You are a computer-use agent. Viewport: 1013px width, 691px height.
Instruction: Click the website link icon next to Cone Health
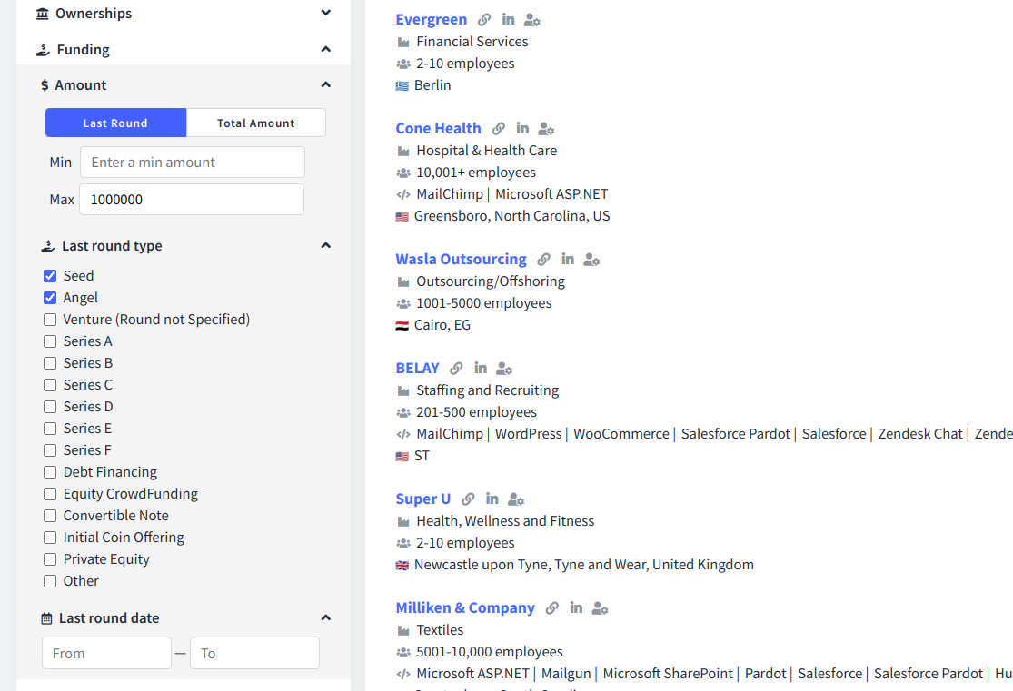tap(497, 128)
